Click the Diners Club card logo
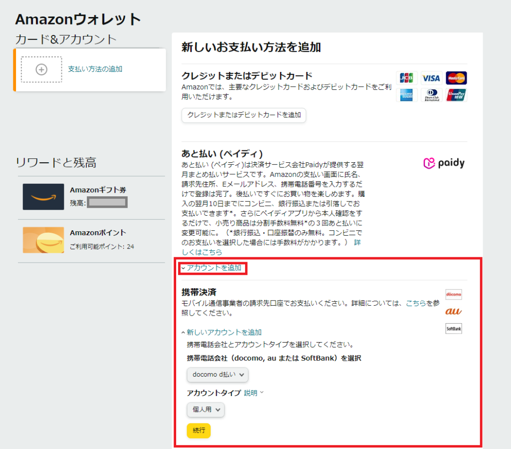This screenshot has width=511, height=449. [x=431, y=95]
